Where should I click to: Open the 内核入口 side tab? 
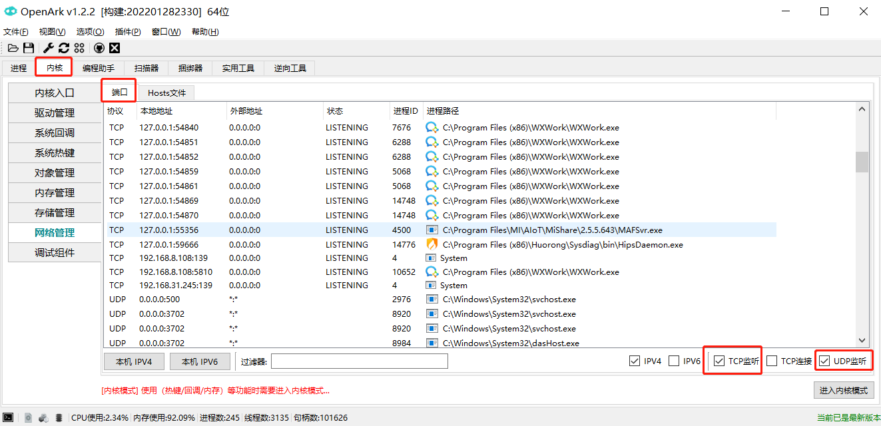55,93
